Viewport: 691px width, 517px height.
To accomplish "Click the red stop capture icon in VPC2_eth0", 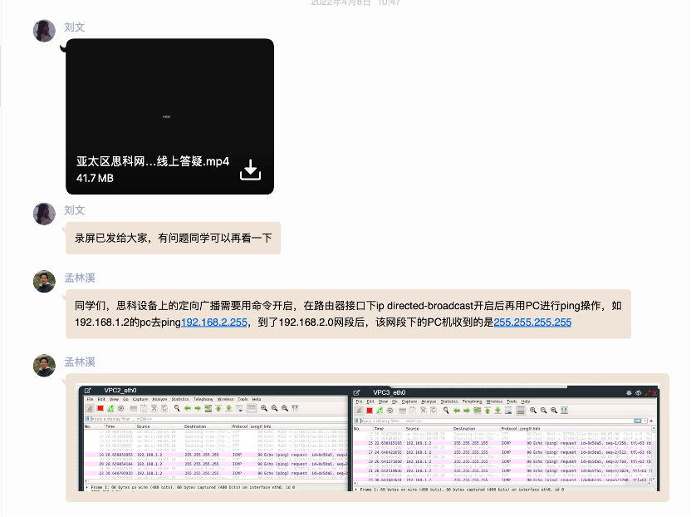I will point(100,409).
